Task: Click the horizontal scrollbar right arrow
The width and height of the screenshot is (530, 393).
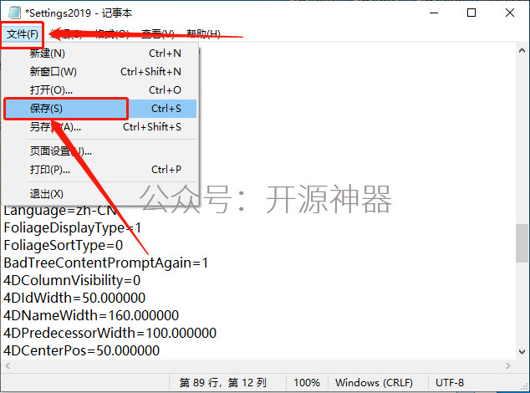Action: tap(507, 365)
